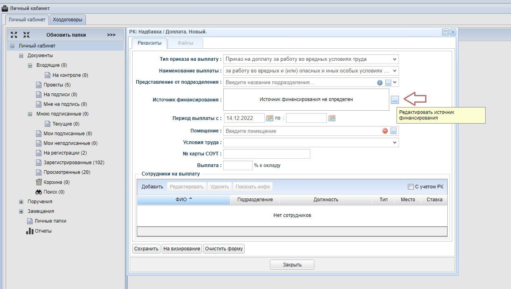The width and height of the screenshot is (511, 289).
Task: Click the Сохранить button
Action: coord(146,249)
